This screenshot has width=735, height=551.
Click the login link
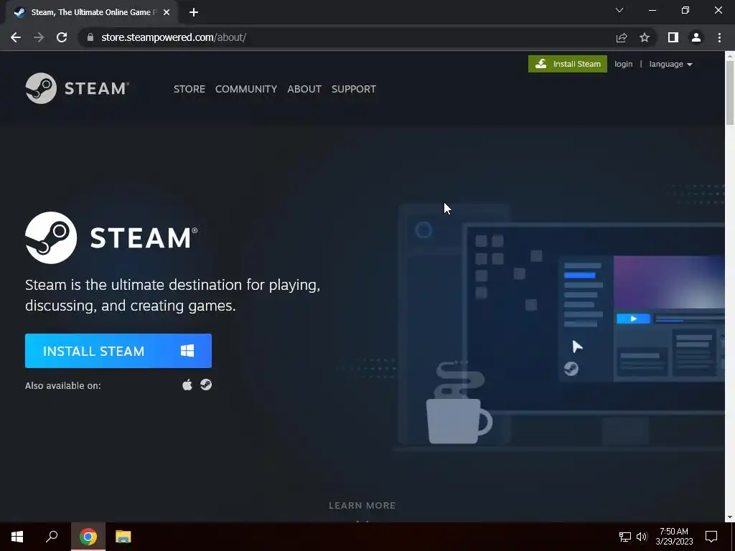click(624, 64)
